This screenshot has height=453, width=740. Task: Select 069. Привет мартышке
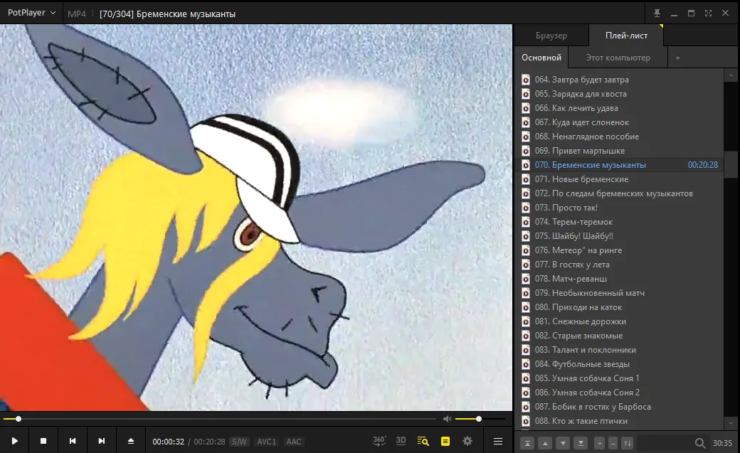tap(620, 151)
